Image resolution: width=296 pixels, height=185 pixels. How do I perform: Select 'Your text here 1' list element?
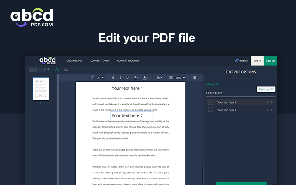(x=240, y=110)
